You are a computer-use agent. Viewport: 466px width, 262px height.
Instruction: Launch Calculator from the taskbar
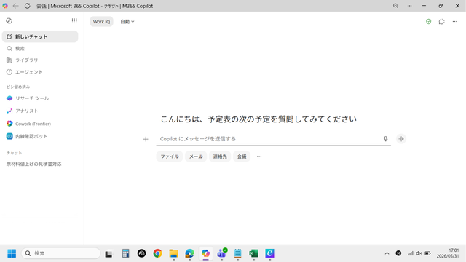(x=125, y=253)
